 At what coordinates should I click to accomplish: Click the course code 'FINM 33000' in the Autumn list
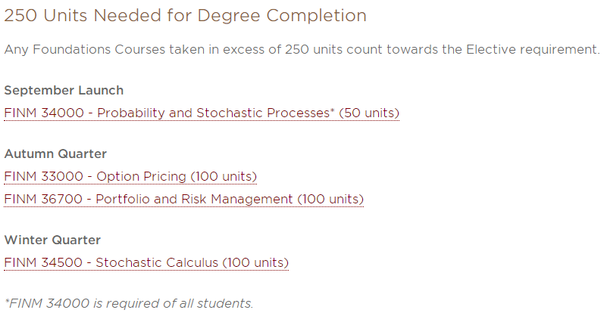(x=43, y=177)
